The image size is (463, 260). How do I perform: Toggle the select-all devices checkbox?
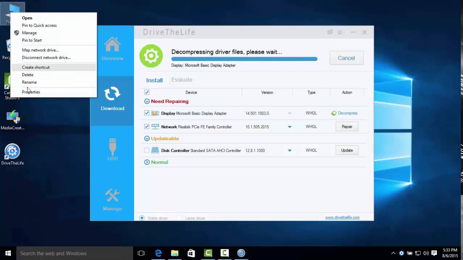pyautogui.click(x=147, y=92)
